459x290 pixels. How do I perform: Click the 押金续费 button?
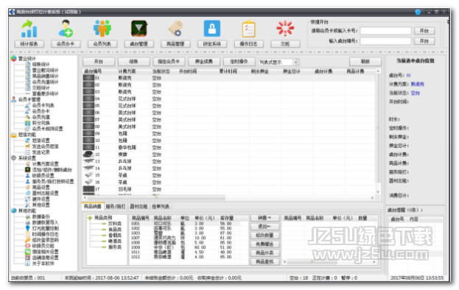pos(204,61)
